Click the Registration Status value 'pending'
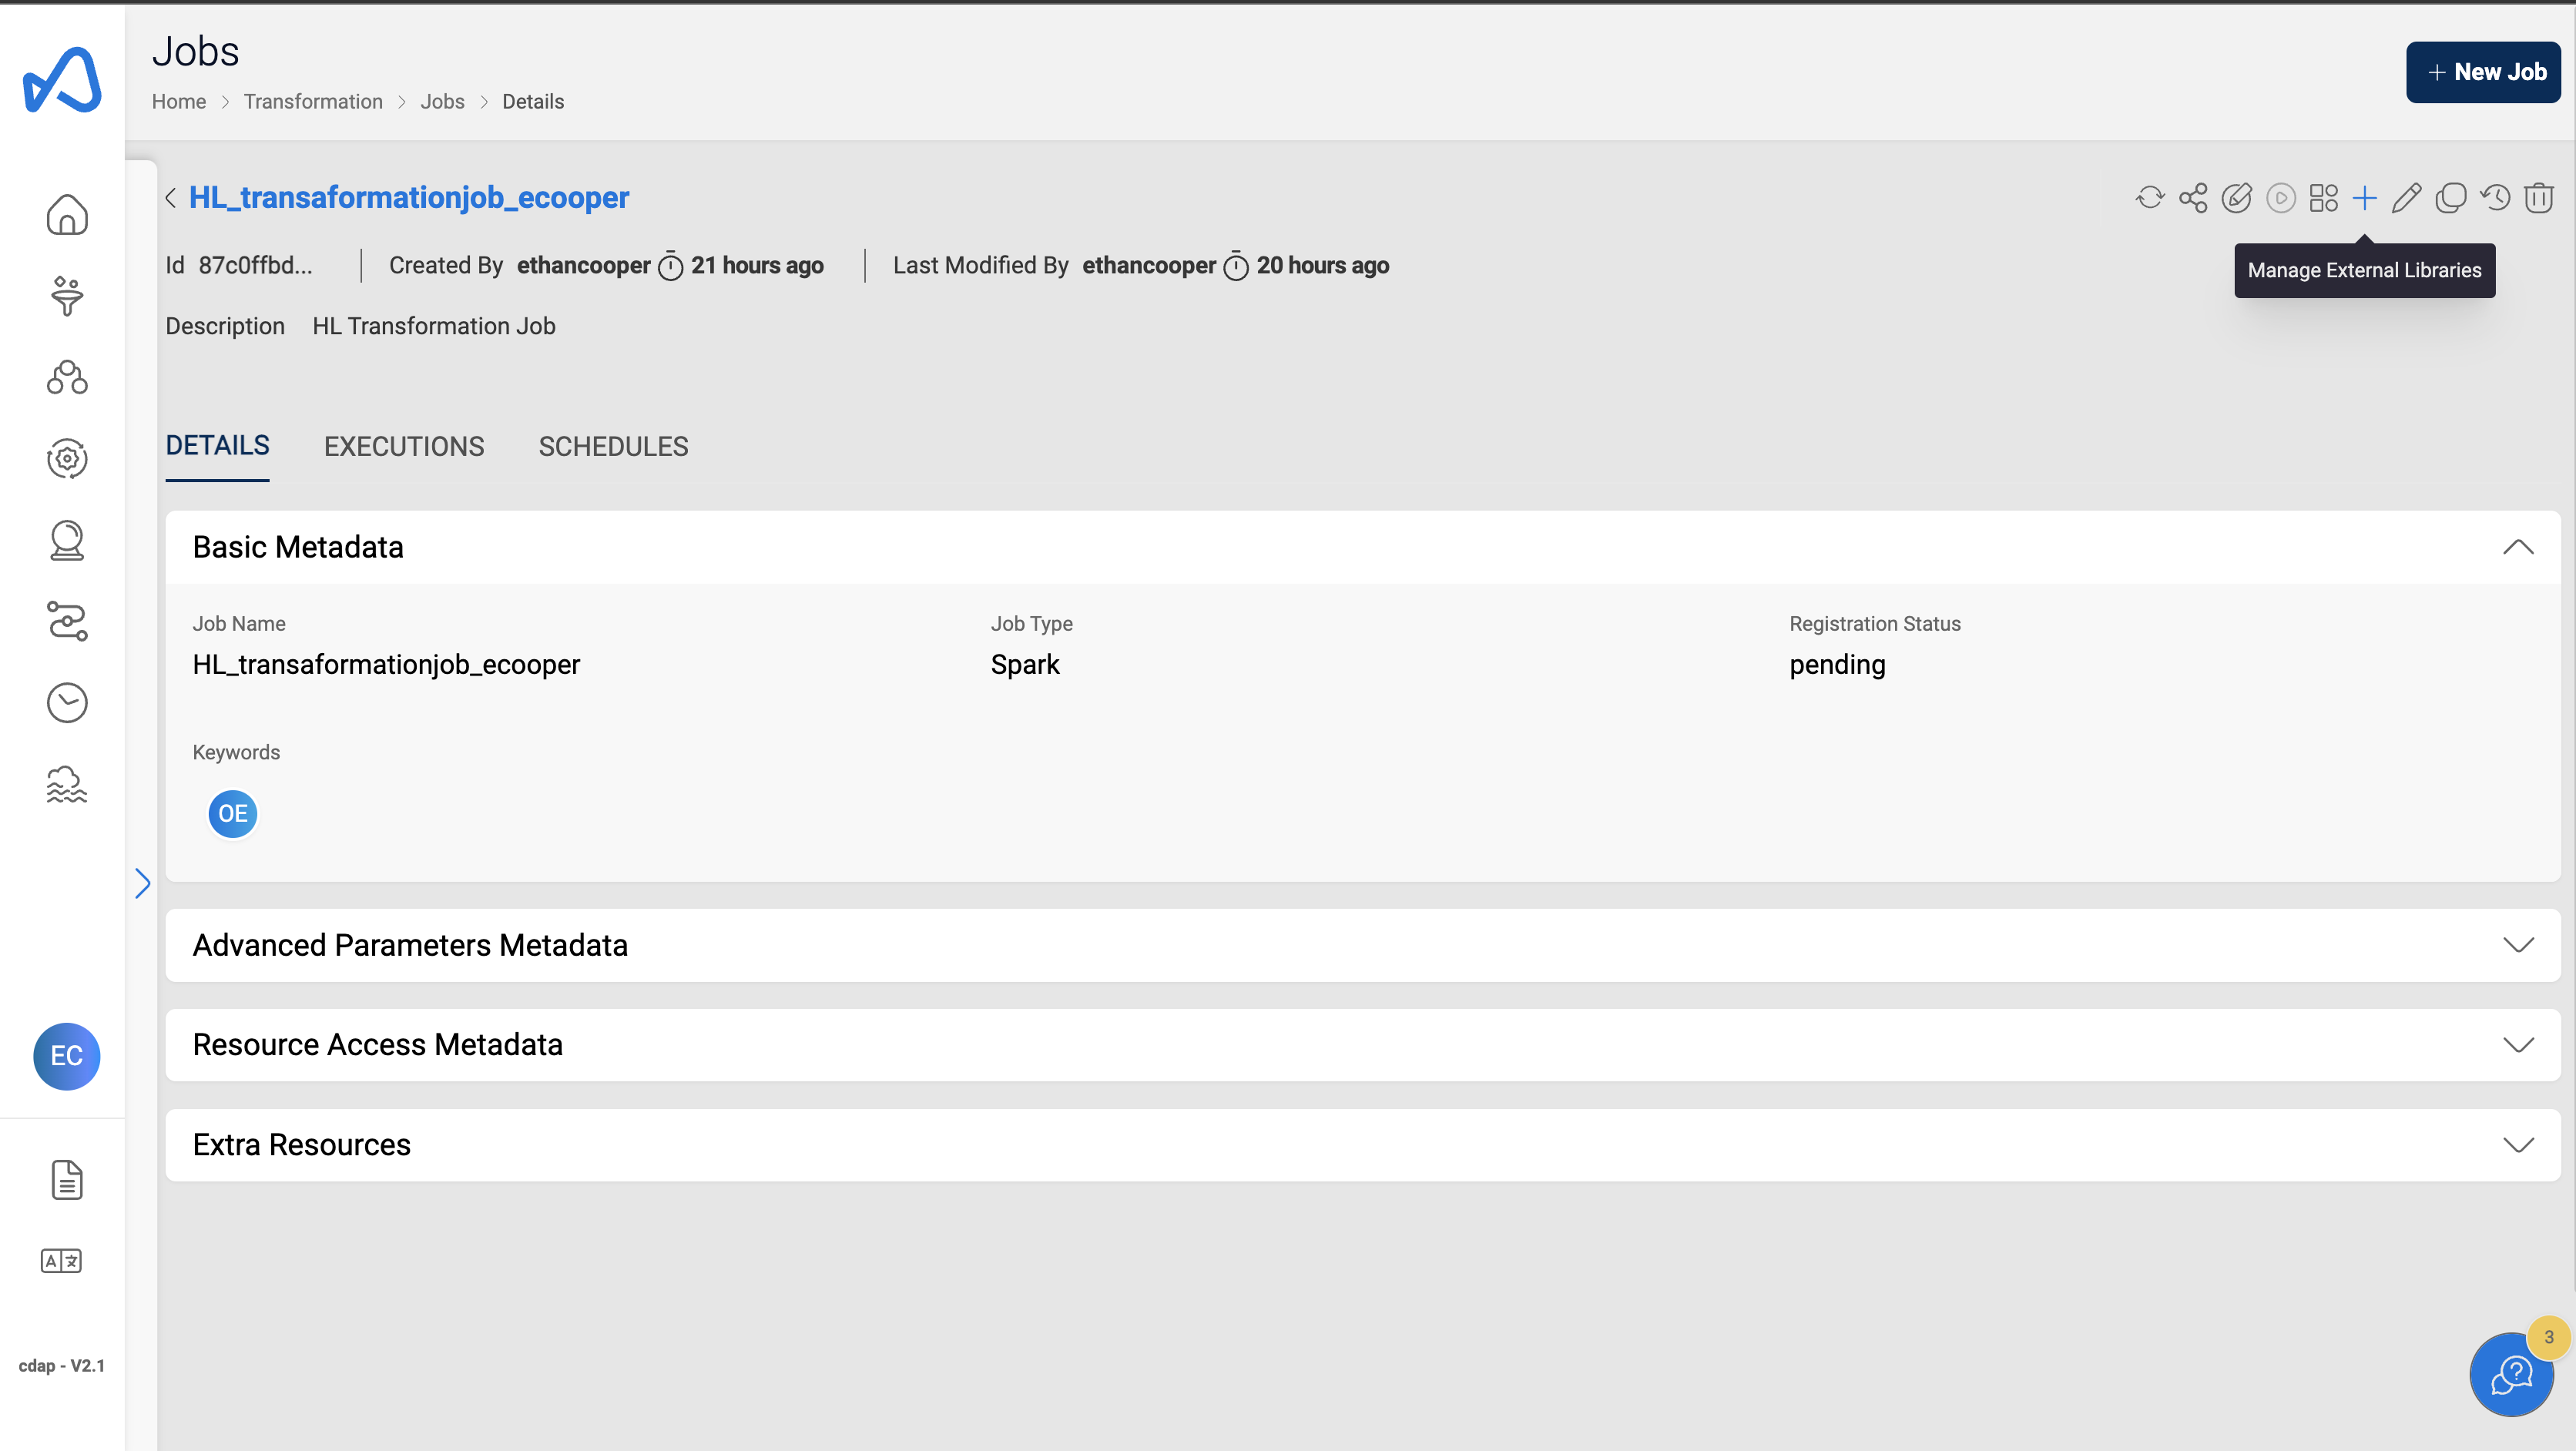 tap(1837, 666)
